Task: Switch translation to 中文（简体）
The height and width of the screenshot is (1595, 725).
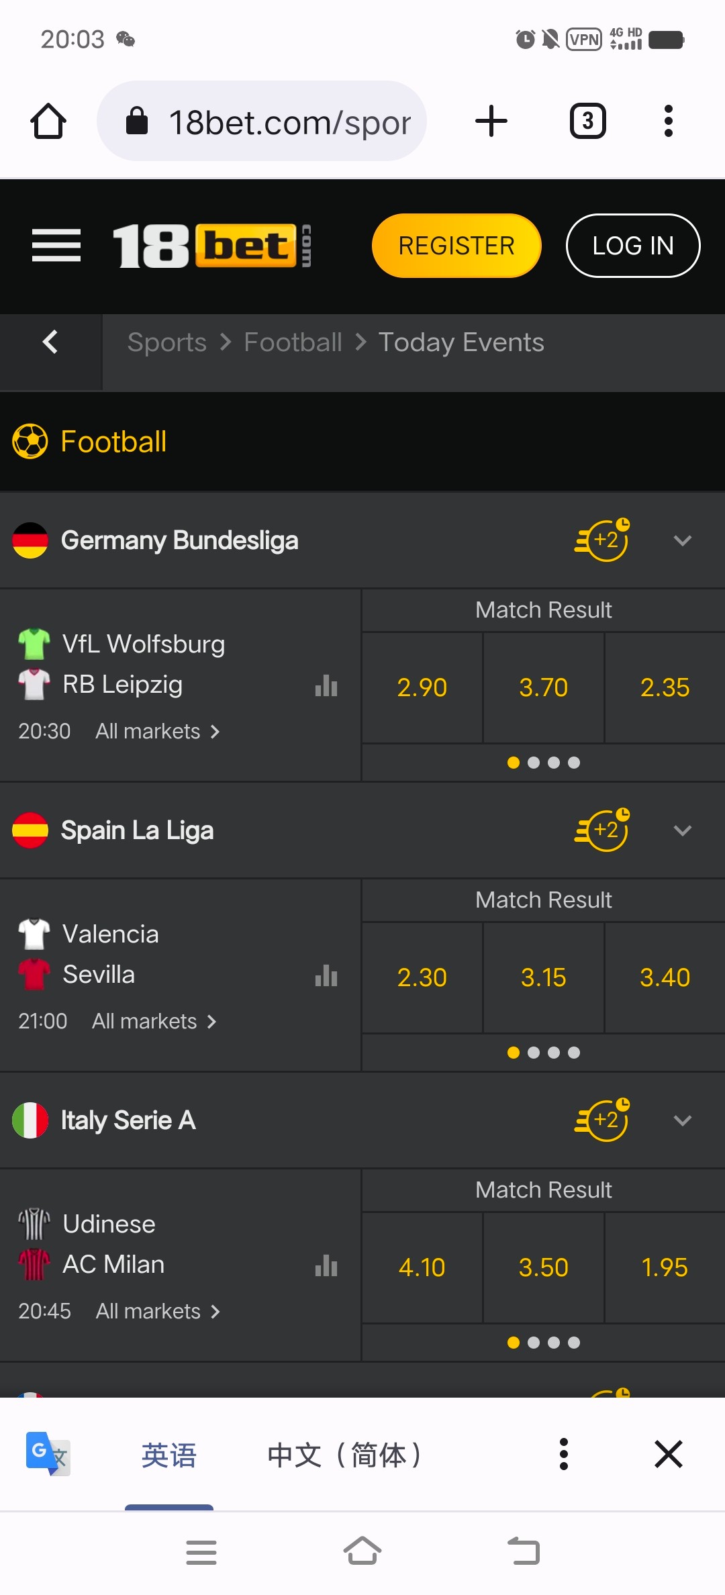Action: [x=344, y=1455]
